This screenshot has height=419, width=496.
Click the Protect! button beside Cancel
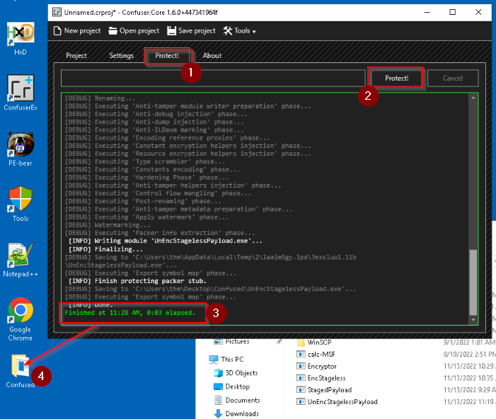coord(396,78)
